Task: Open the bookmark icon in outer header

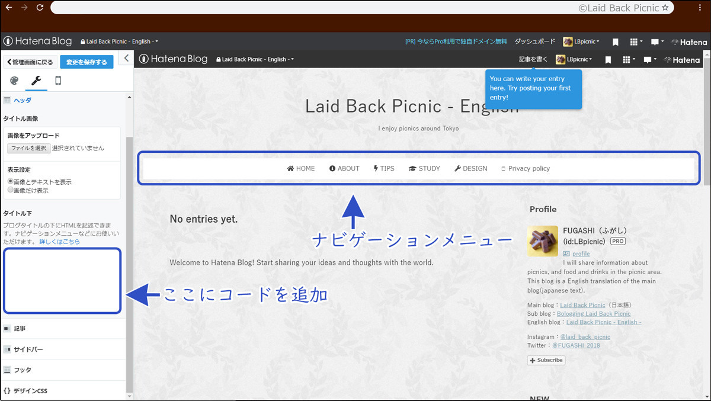Action: (616, 42)
